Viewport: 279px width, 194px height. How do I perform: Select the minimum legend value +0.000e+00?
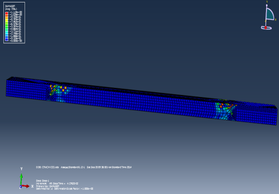[x=15, y=41]
